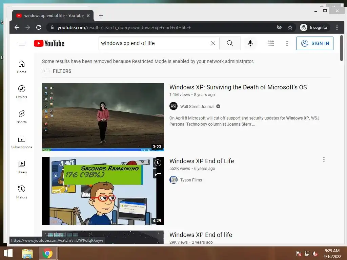Add Tyson Films video to queue
The height and width of the screenshot is (260, 347).
pos(158,174)
